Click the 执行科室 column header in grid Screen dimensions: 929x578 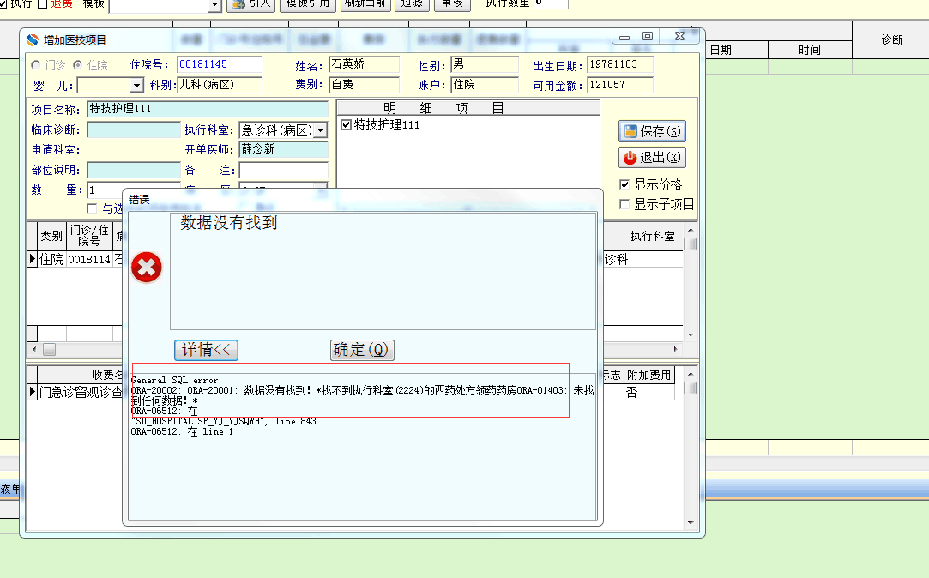(x=652, y=237)
